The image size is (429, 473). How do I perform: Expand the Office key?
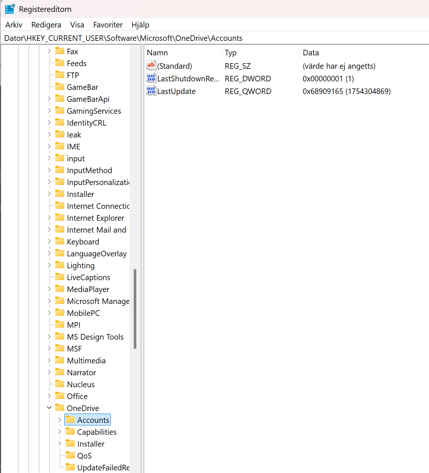[49, 396]
